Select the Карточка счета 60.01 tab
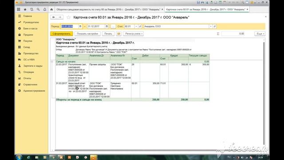The image size is (284, 160). pos(205,9)
